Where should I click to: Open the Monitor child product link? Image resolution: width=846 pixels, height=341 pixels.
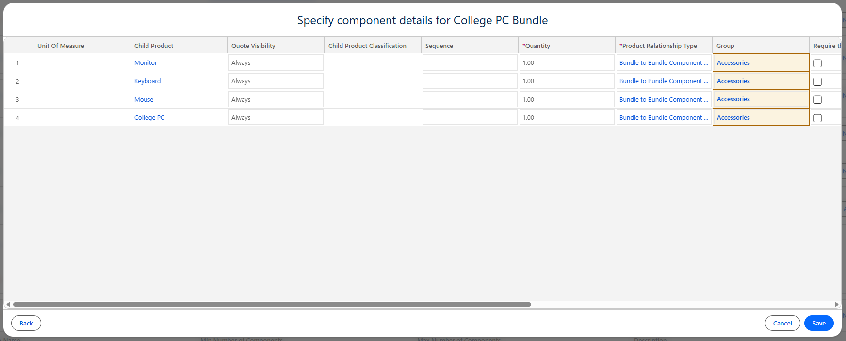146,63
